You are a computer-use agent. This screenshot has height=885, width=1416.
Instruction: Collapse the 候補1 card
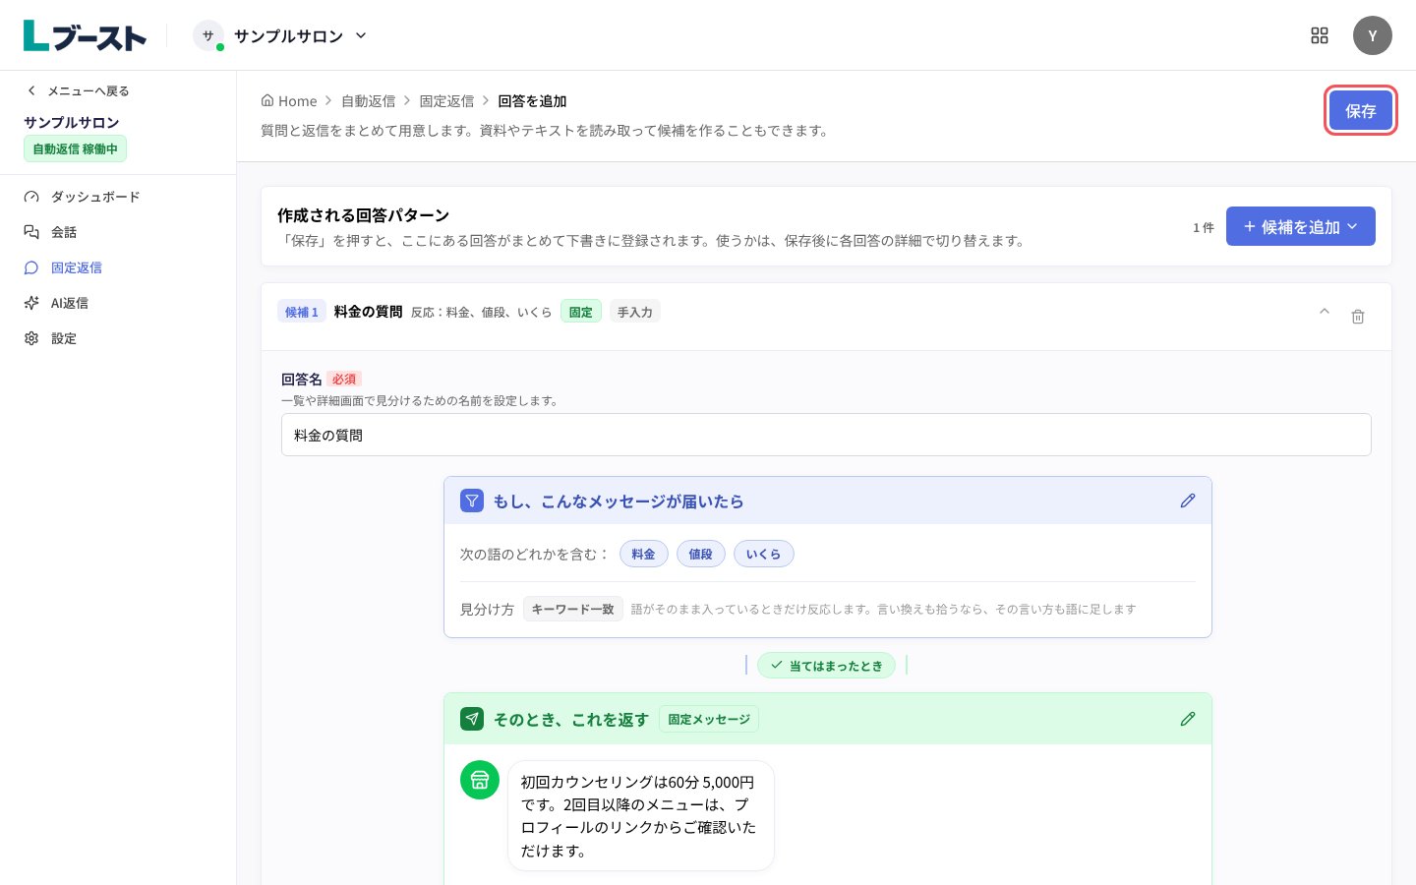click(1325, 312)
